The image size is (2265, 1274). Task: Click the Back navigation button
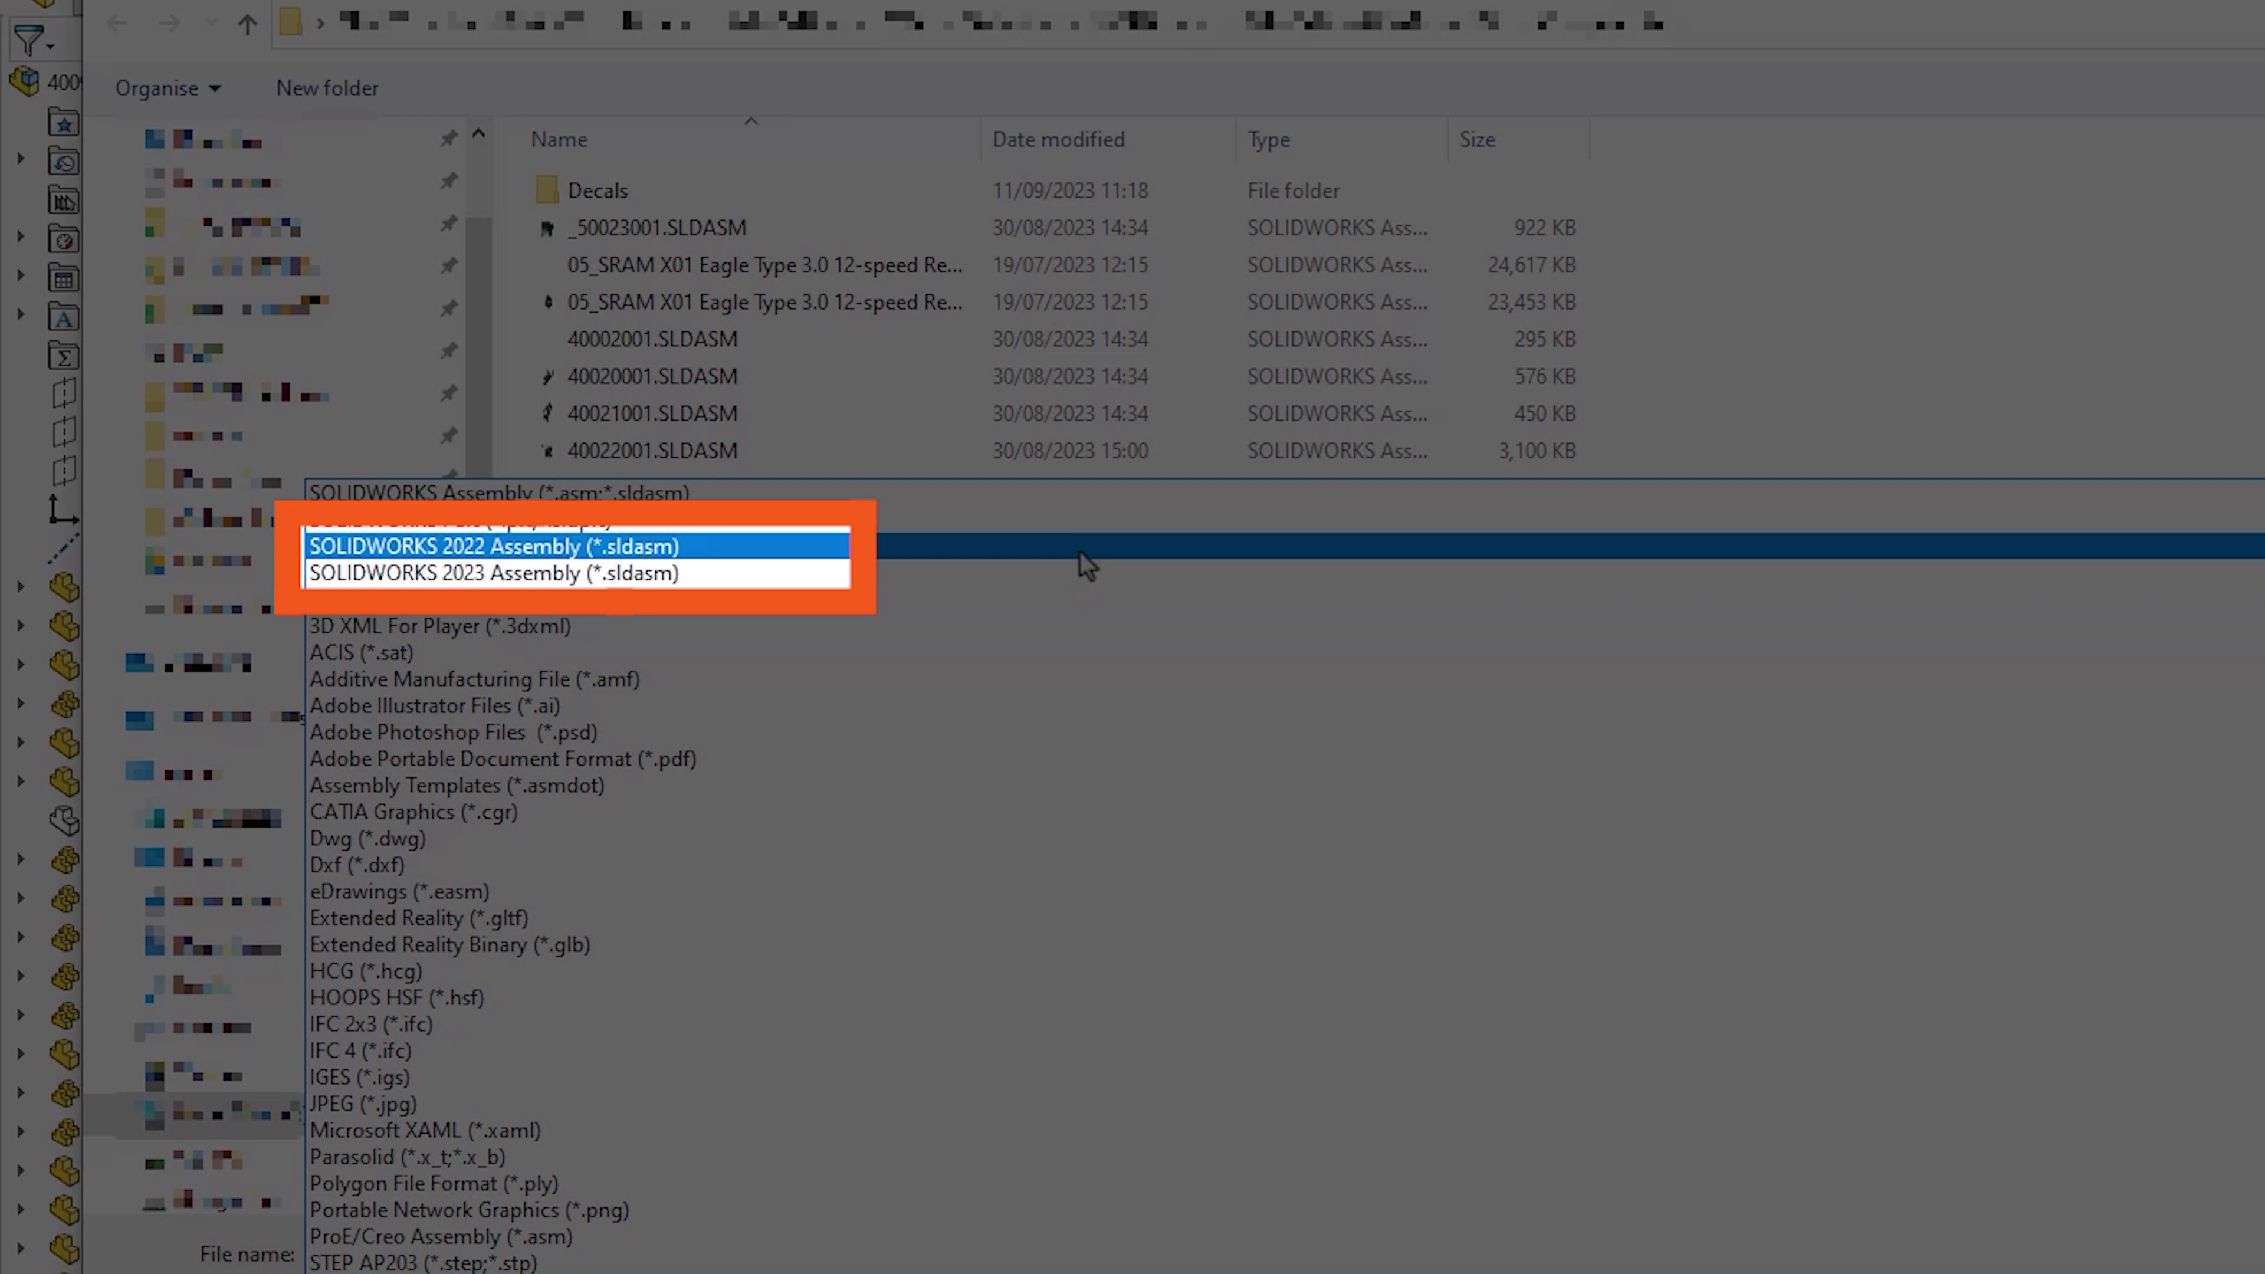pos(117,23)
